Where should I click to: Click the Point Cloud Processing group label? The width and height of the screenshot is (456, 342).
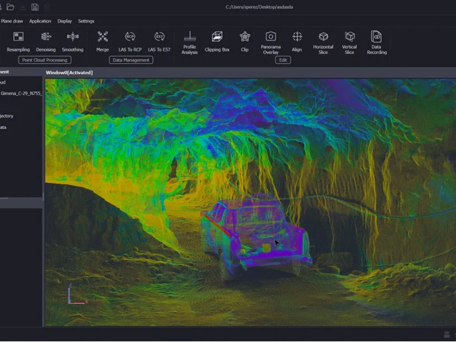(45, 60)
